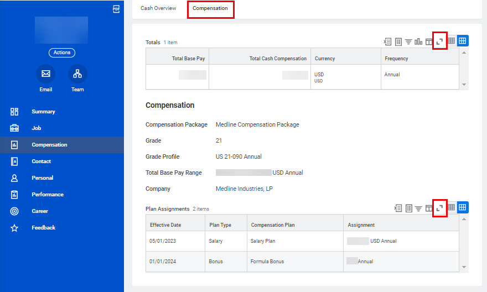Screen dimensions: 487x292
Task: Open the filter icon for Totals table
Action: pyautogui.click(x=408, y=41)
